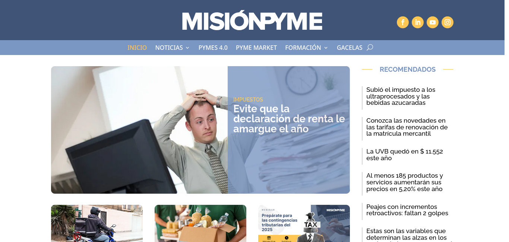Expand the Noticias dropdown chevron
The height and width of the screenshot is (242, 509).
[187, 48]
